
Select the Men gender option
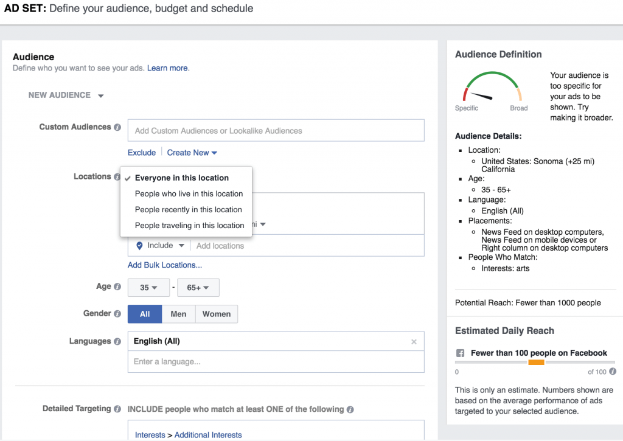click(x=178, y=314)
